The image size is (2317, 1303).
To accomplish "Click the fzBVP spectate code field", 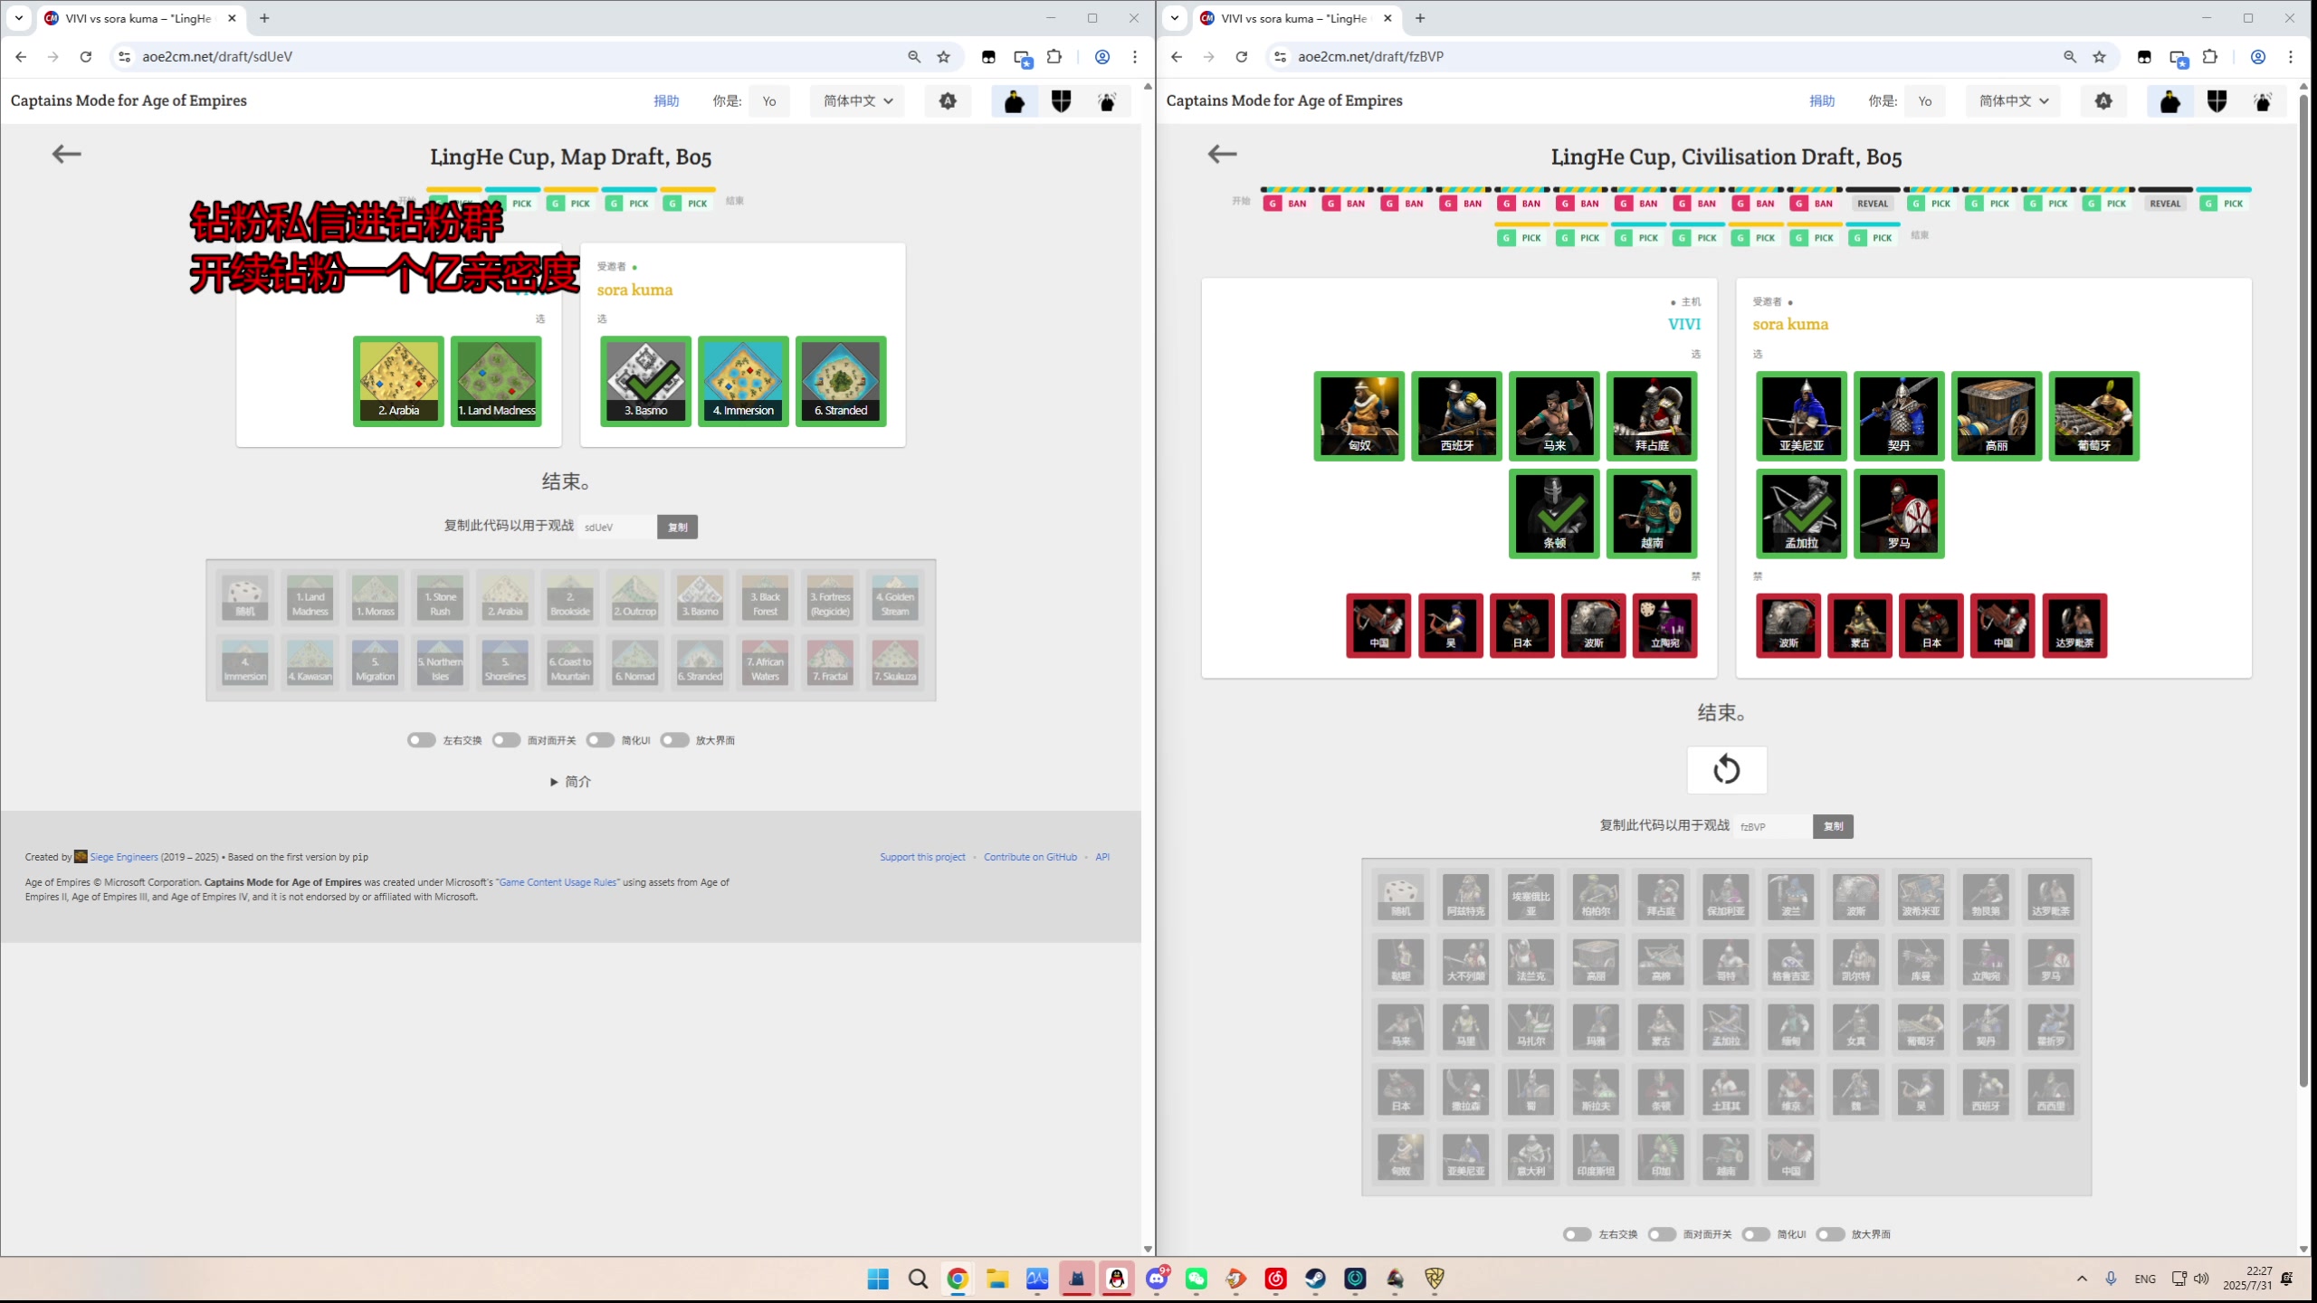I will [x=1773, y=826].
